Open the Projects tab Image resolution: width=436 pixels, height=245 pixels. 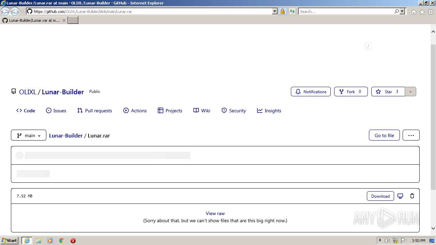pos(170,111)
